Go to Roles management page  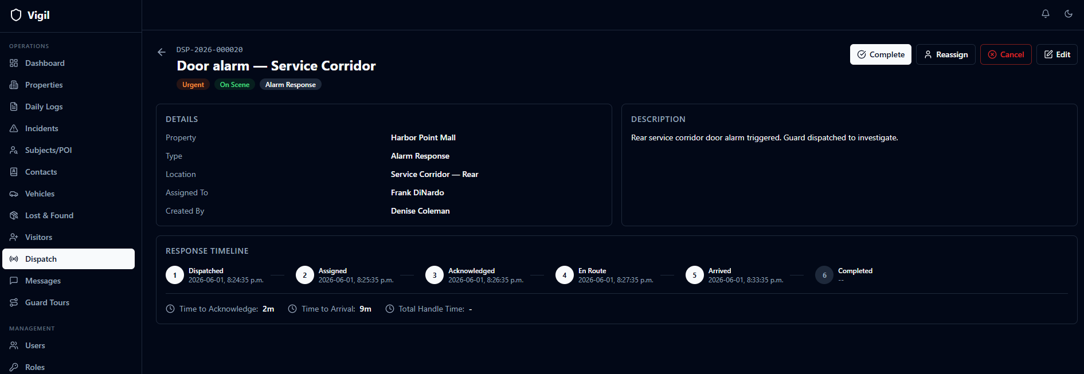[x=68, y=367]
